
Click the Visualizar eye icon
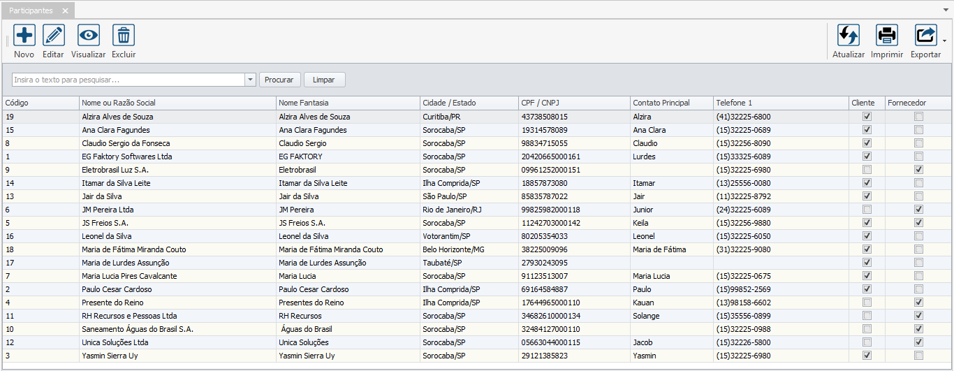pyautogui.click(x=89, y=35)
